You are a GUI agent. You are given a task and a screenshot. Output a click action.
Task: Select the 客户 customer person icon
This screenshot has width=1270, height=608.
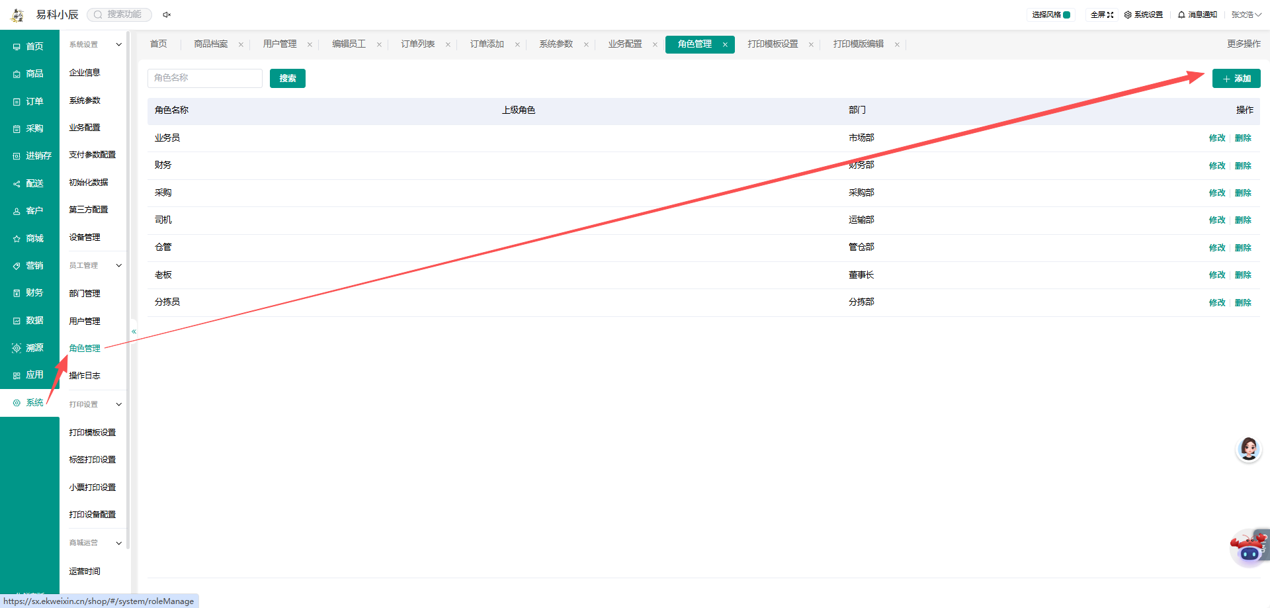click(x=17, y=211)
